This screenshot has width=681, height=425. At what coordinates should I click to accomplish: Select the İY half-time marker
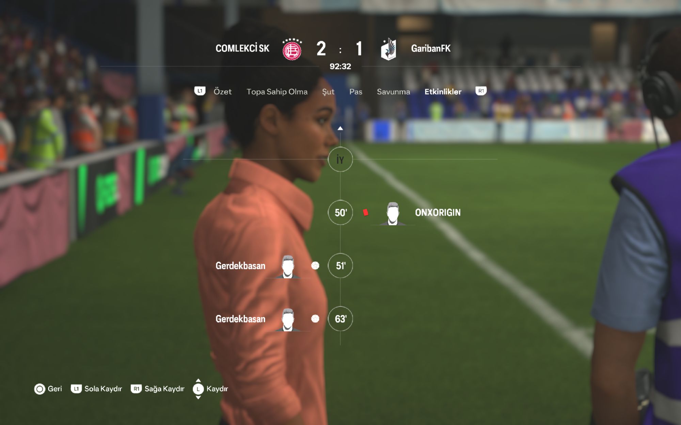[340, 159]
